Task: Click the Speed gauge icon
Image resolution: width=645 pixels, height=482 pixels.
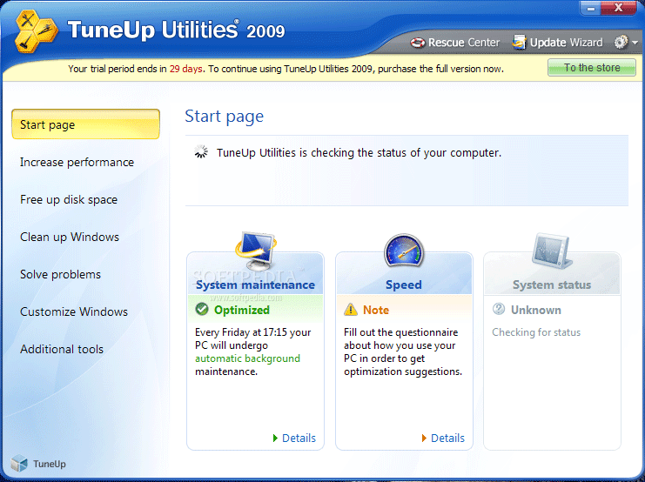Action: pos(404,251)
